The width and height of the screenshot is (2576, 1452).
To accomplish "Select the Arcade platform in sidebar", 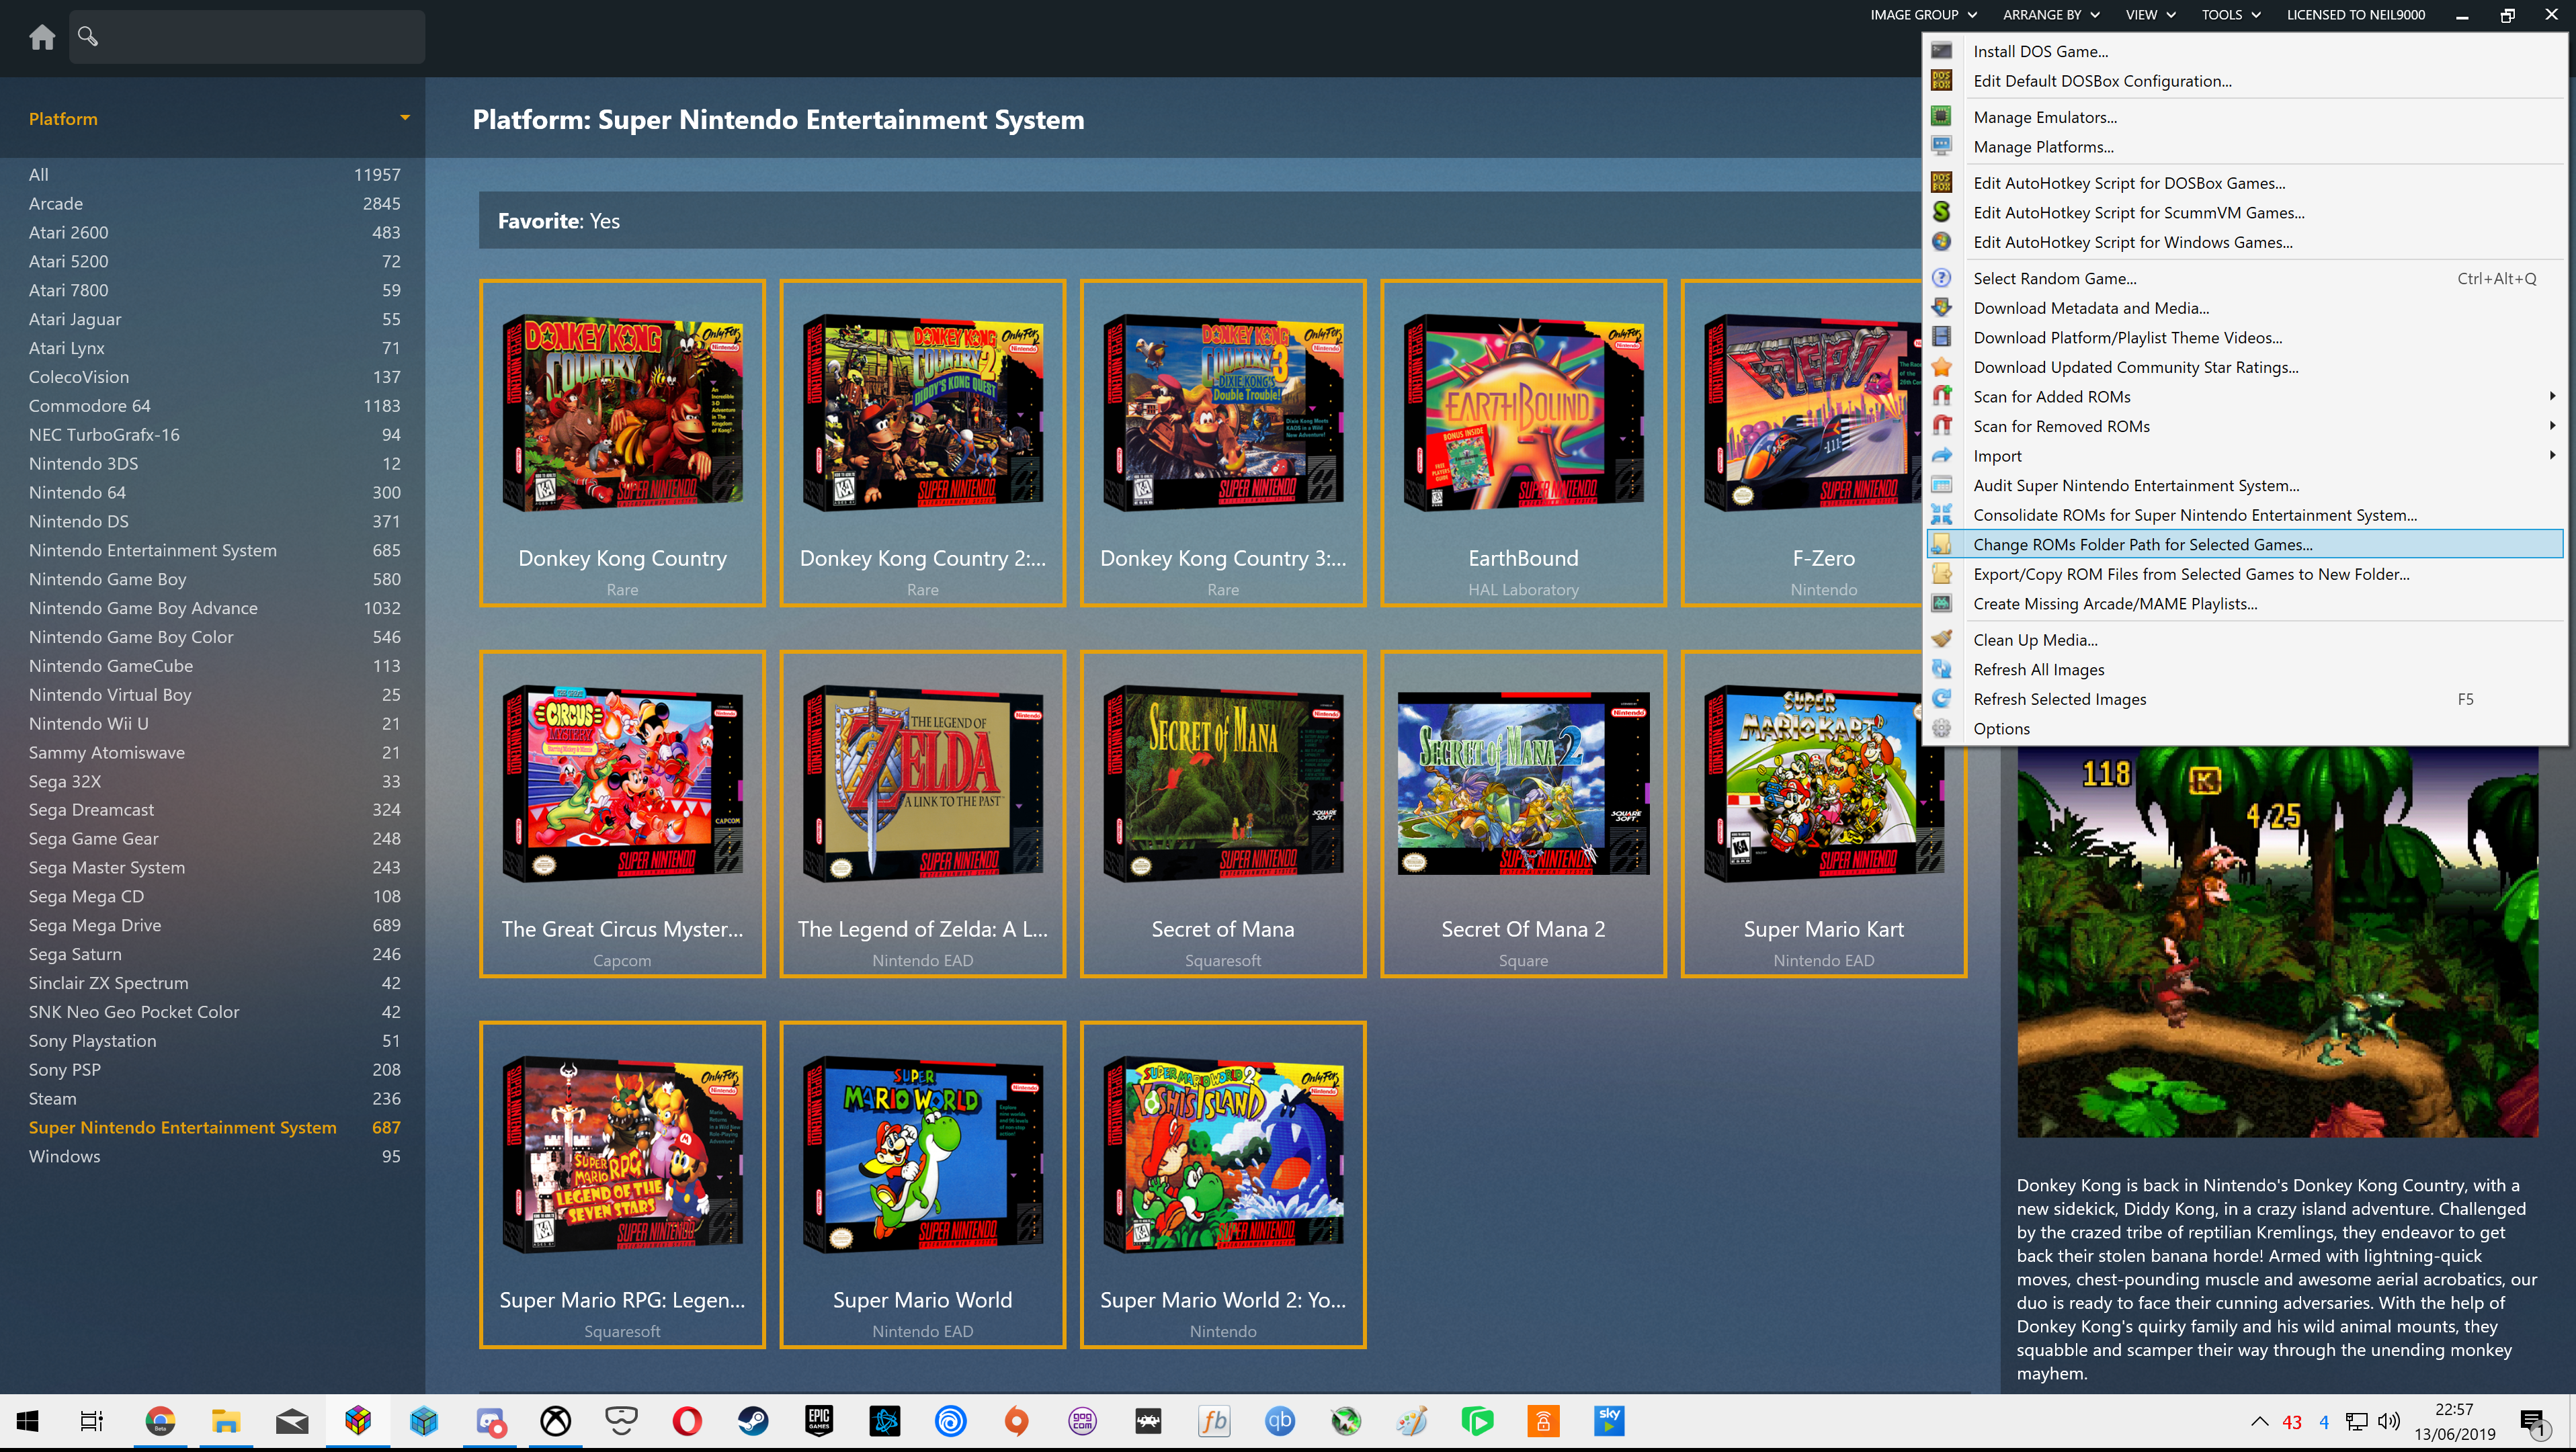I will [x=214, y=203].
